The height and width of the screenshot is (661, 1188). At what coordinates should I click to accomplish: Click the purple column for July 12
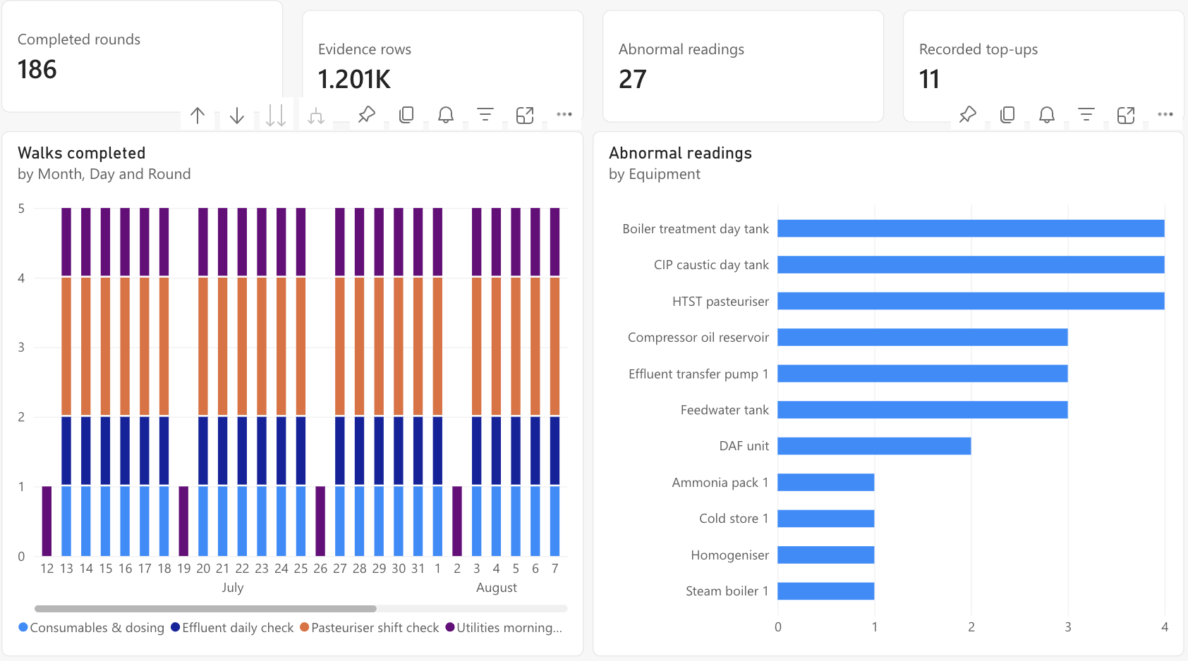pos(47,521)
